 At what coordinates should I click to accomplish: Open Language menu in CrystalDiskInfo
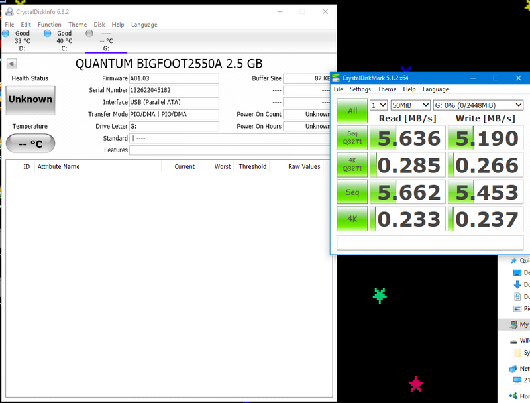click(144, 25)
